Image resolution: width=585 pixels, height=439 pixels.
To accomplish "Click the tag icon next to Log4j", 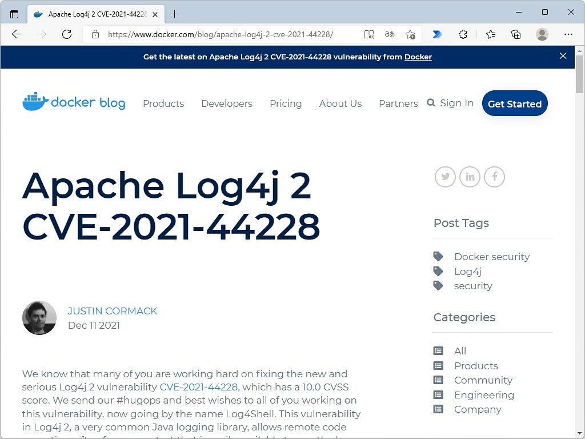I will (x=438, y=271).
